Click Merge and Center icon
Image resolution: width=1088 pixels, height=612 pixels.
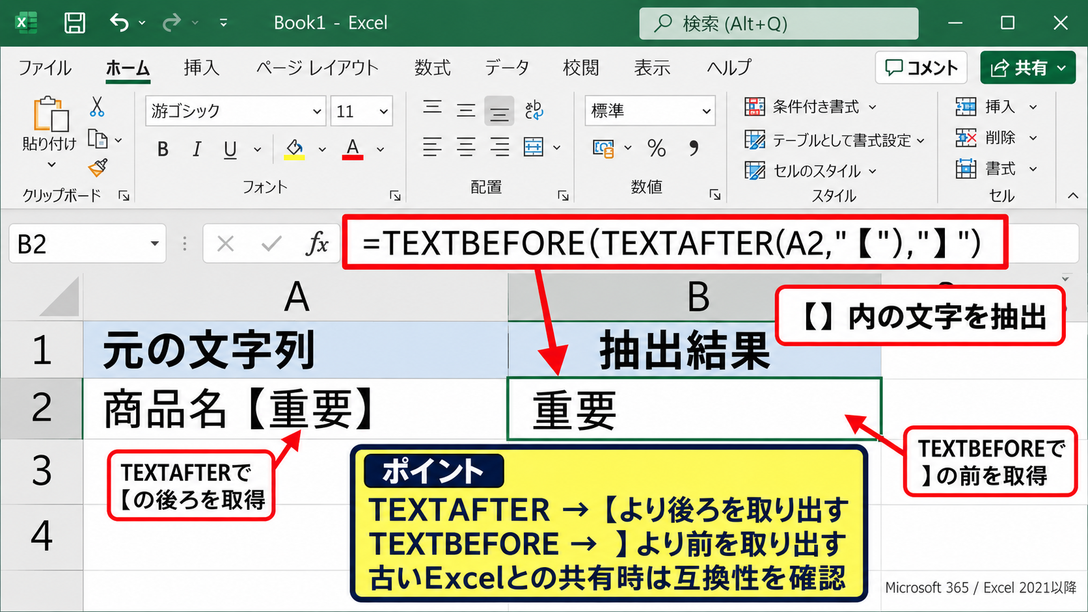tap(534, 147)
